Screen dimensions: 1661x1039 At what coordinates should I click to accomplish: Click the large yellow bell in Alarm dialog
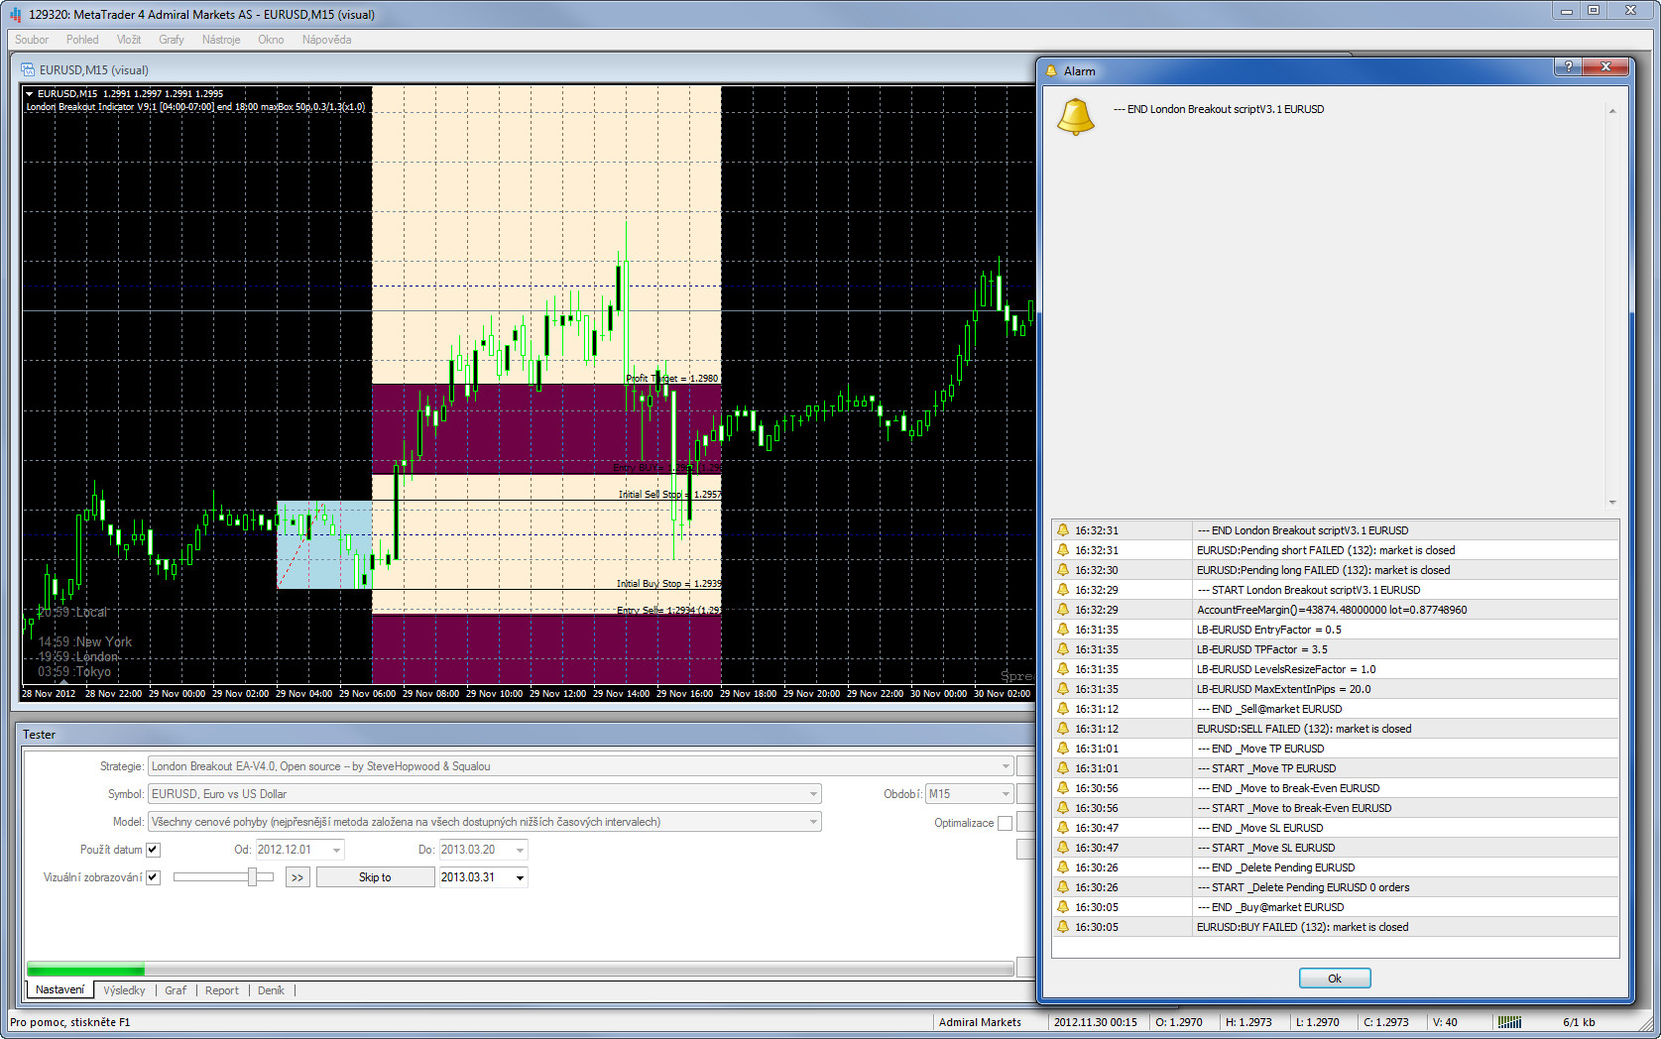(1075, 117)
